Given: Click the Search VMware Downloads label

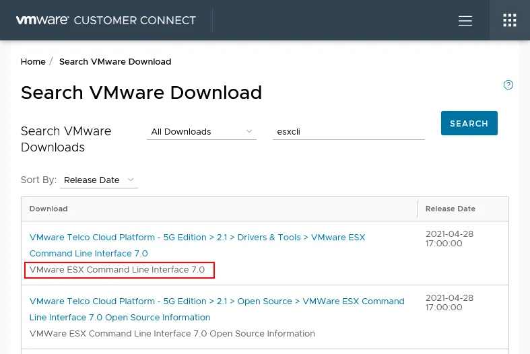Looking at the screenshot, I should tap(66, 139).
